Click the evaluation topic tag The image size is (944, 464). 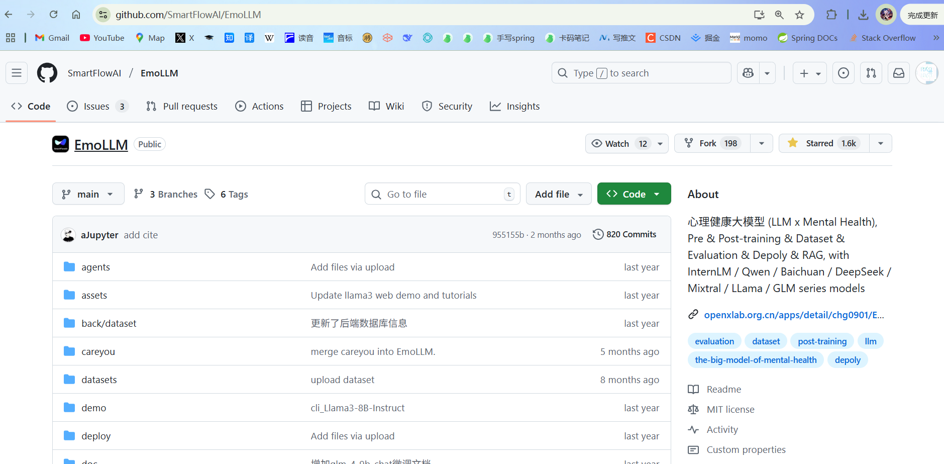pyautogui.click(x=714, y=341)
